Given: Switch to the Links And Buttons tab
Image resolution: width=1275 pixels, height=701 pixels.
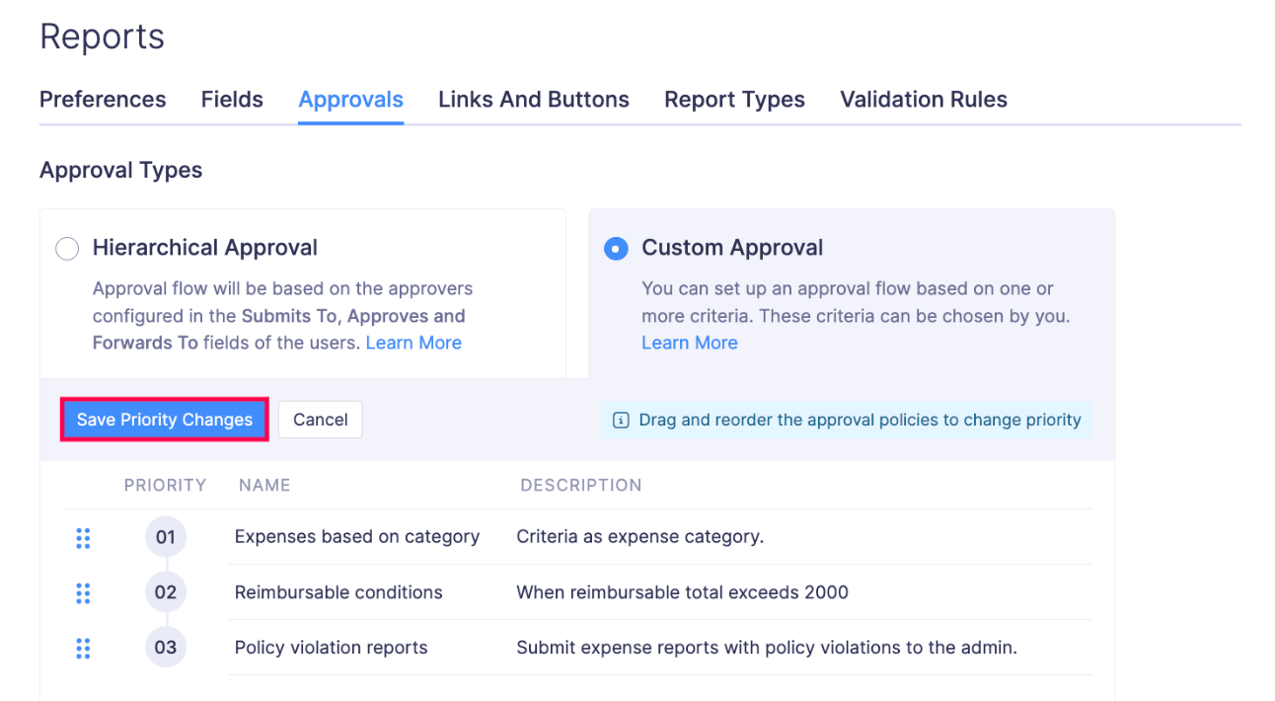Looking at the screenshot, I should pos(533,99).
